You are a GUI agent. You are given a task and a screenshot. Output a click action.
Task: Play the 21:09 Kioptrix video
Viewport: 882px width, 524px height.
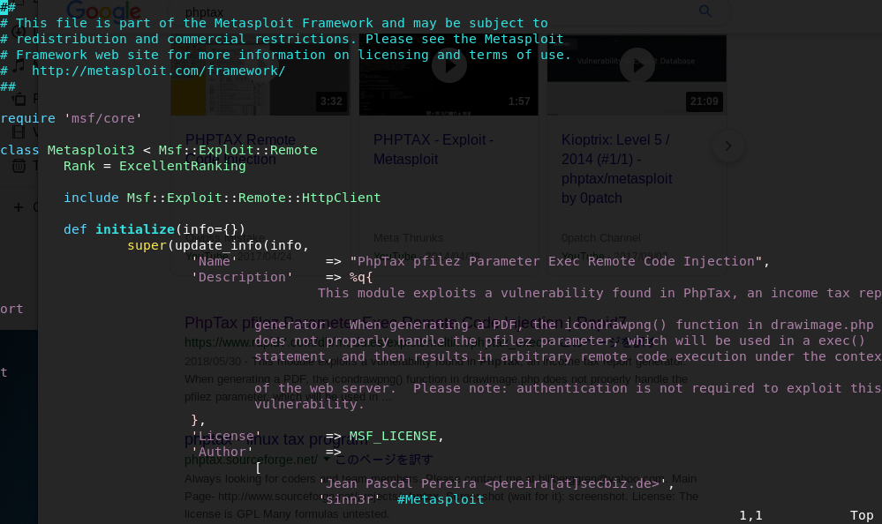(x=637, y=66)
